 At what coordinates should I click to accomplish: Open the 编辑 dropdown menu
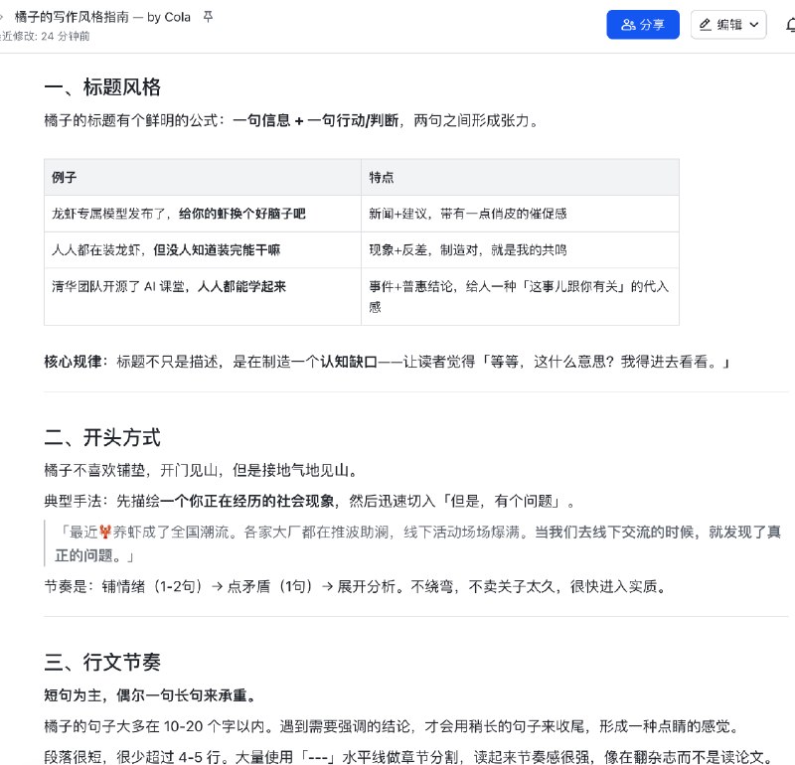point(728,25)
